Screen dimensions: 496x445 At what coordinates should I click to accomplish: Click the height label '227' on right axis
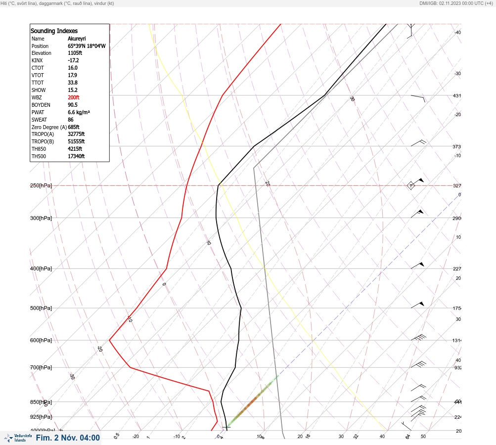click(x=457, y=268)
